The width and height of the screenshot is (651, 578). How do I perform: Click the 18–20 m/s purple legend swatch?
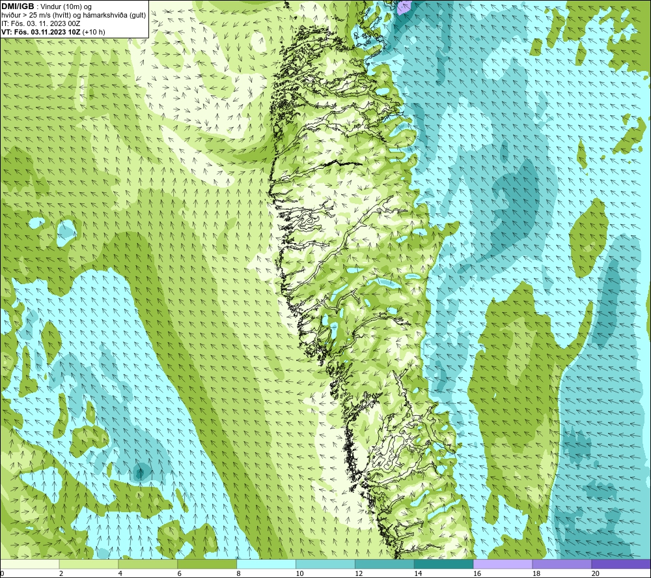(562, 564)
